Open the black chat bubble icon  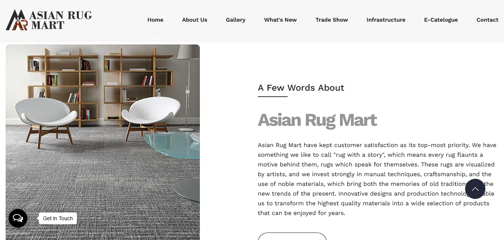pyautogui.click(x=18, y=218)
